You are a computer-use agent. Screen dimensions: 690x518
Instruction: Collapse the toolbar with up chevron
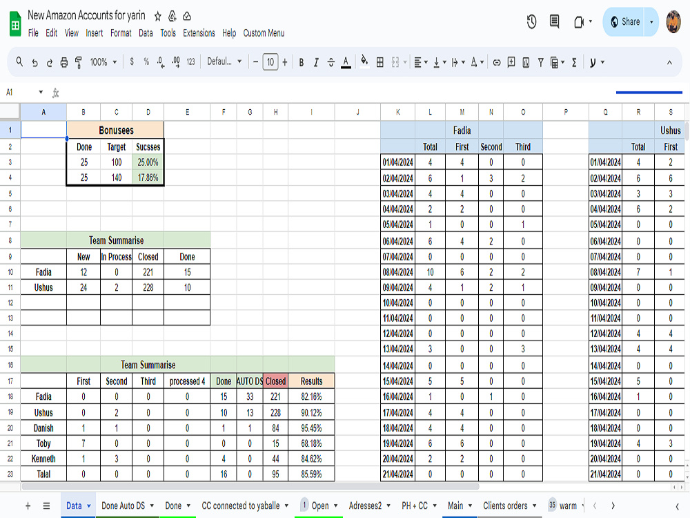(669, 63)
